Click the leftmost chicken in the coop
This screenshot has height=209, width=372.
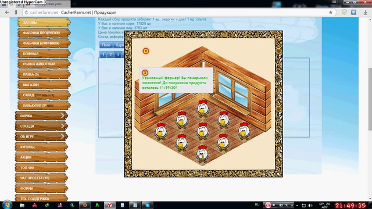161,132
